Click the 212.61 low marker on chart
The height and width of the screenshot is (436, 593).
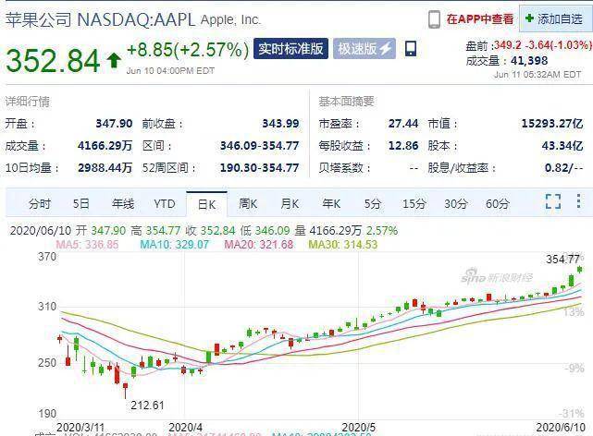[147, 406]
